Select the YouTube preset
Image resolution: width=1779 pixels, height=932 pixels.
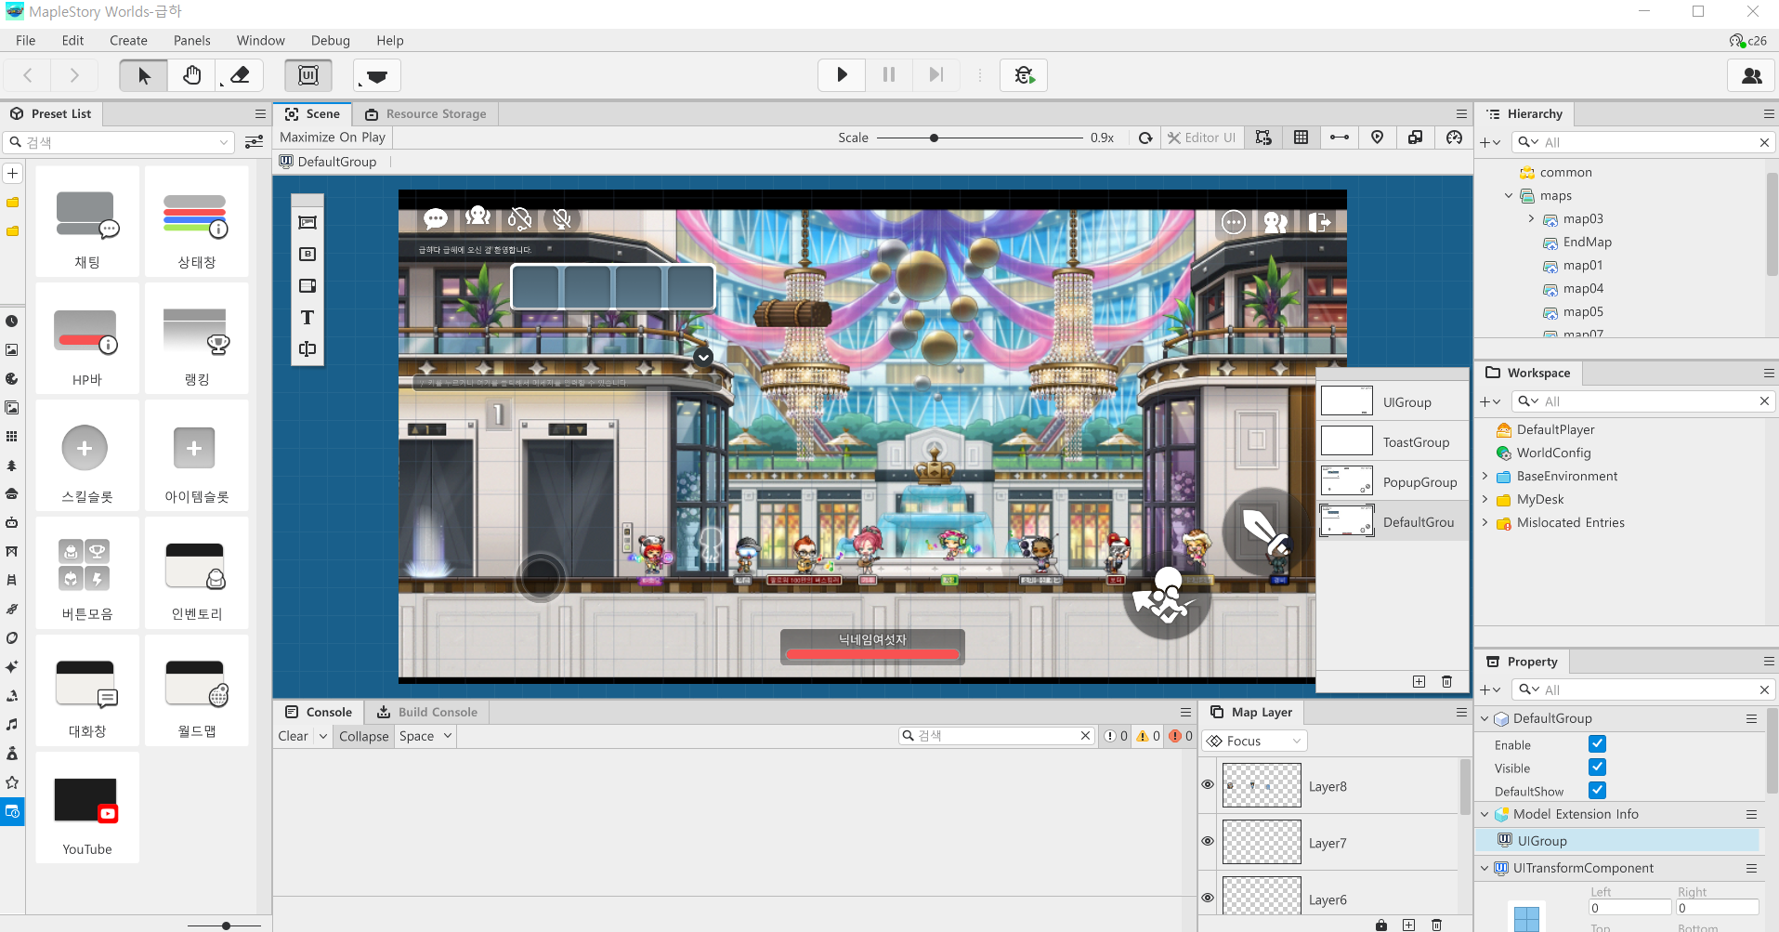tap(87, 807)
